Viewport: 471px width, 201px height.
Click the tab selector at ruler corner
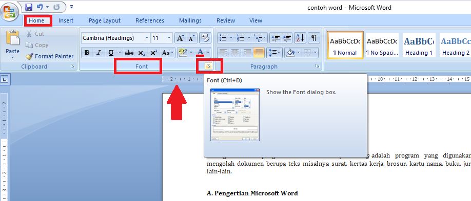(x=5, y=80)
